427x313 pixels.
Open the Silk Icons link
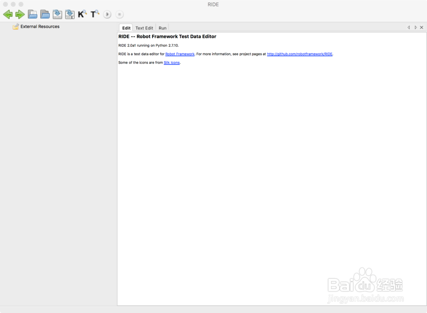172,62
